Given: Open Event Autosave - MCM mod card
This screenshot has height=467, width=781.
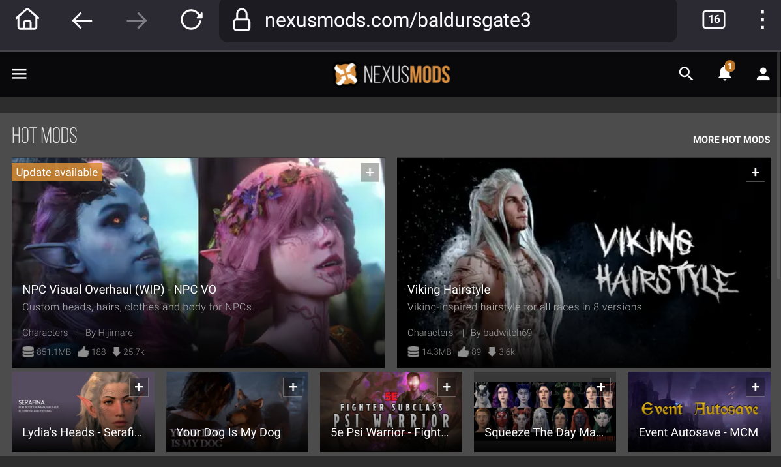Looking at the screenshot, I should coord(700,412).
